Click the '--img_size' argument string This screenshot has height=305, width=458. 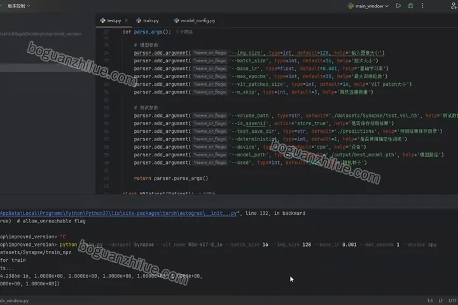(x=246, y=53)
